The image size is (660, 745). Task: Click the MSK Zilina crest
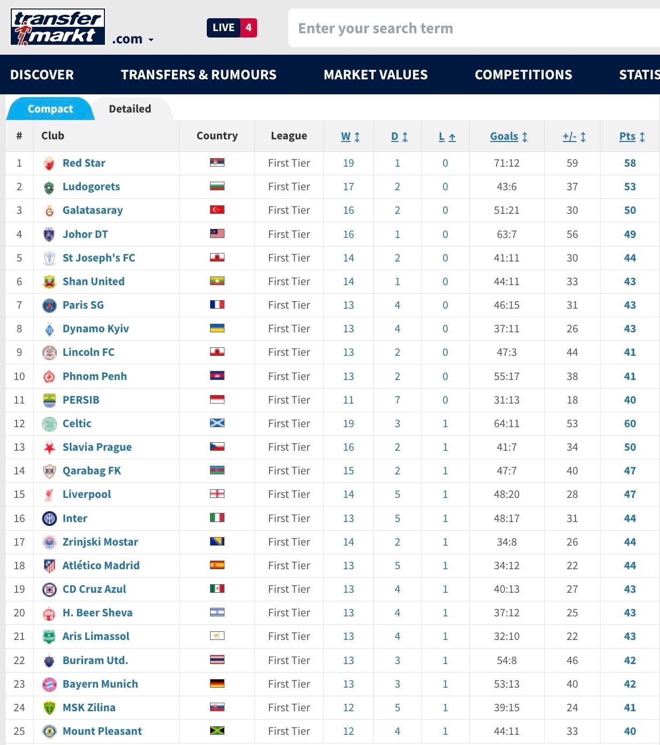coord(49,708)
